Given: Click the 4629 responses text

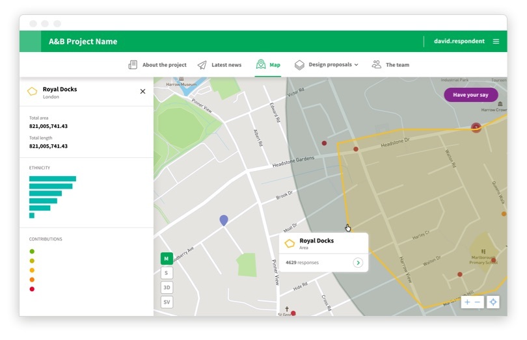Looking at the screenshot, I should point(302,263).
